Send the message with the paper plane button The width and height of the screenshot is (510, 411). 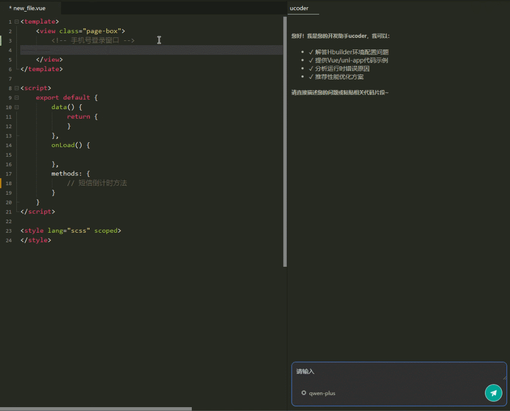tap(493, 393)
